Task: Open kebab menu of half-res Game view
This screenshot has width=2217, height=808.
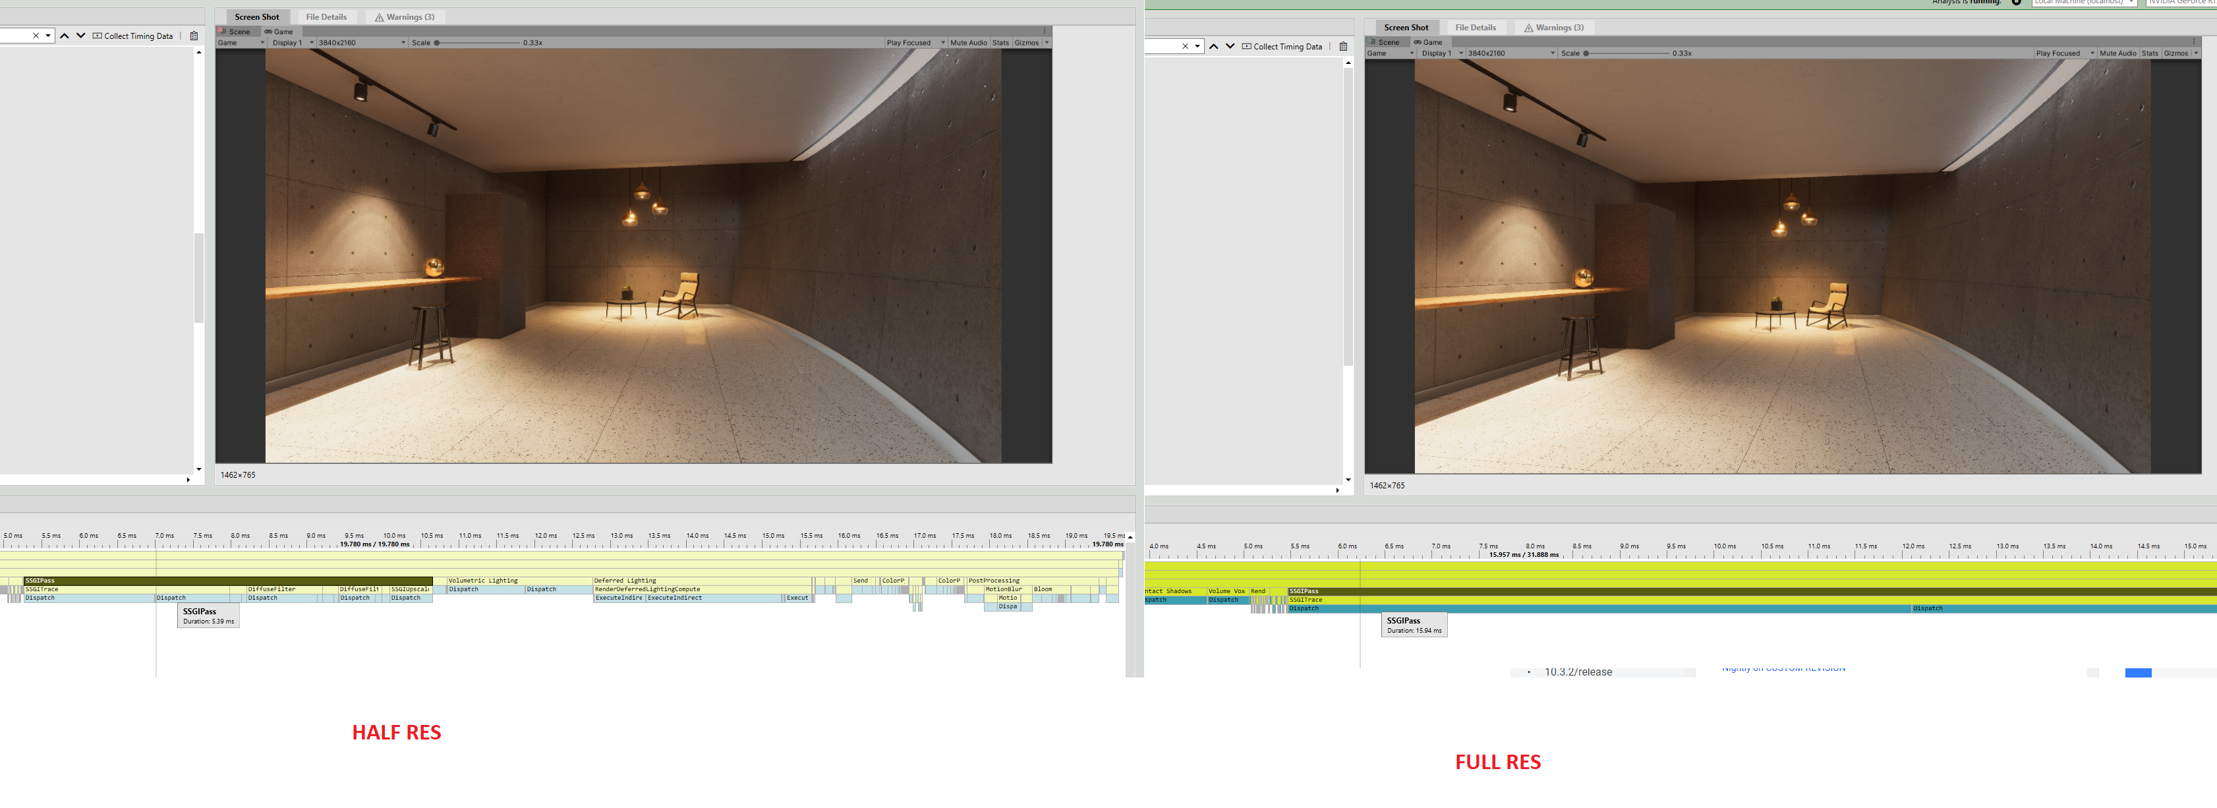Action: tap(1044, 32)
